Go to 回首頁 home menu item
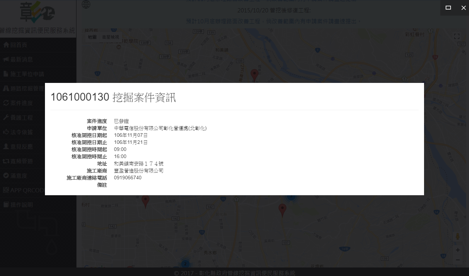 click(x=38, y=45)
